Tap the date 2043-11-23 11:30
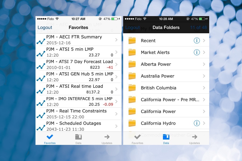 click(x=65, y=129)
